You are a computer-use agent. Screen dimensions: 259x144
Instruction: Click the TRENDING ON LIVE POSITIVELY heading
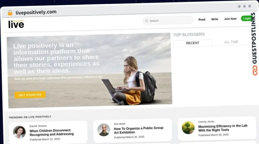[x=30, y=117]
